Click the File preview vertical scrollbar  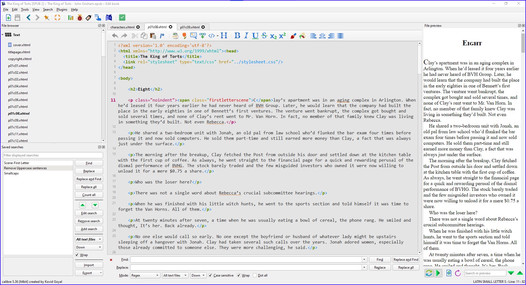(x=523, y=43)
